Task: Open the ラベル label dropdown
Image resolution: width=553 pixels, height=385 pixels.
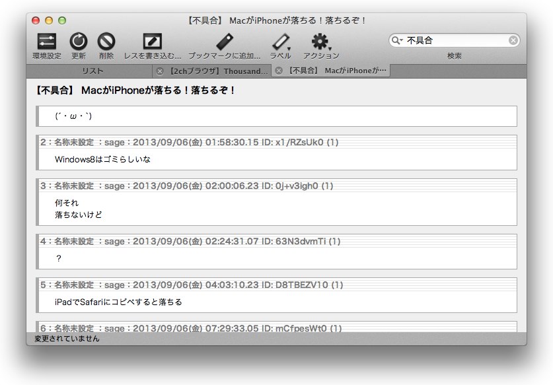Action: [x=281, y=42]
